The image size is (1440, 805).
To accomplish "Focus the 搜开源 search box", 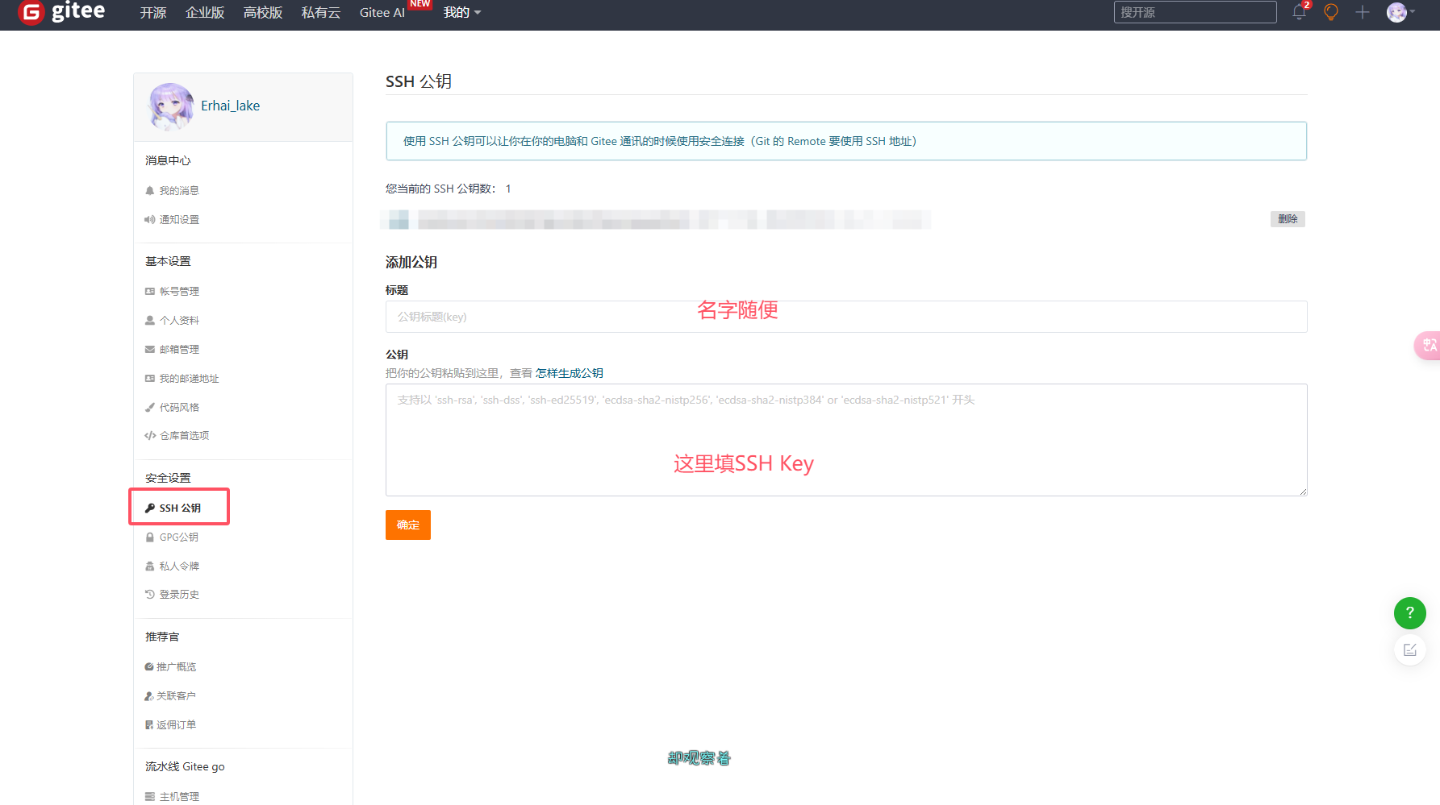I will (1194, 12).
